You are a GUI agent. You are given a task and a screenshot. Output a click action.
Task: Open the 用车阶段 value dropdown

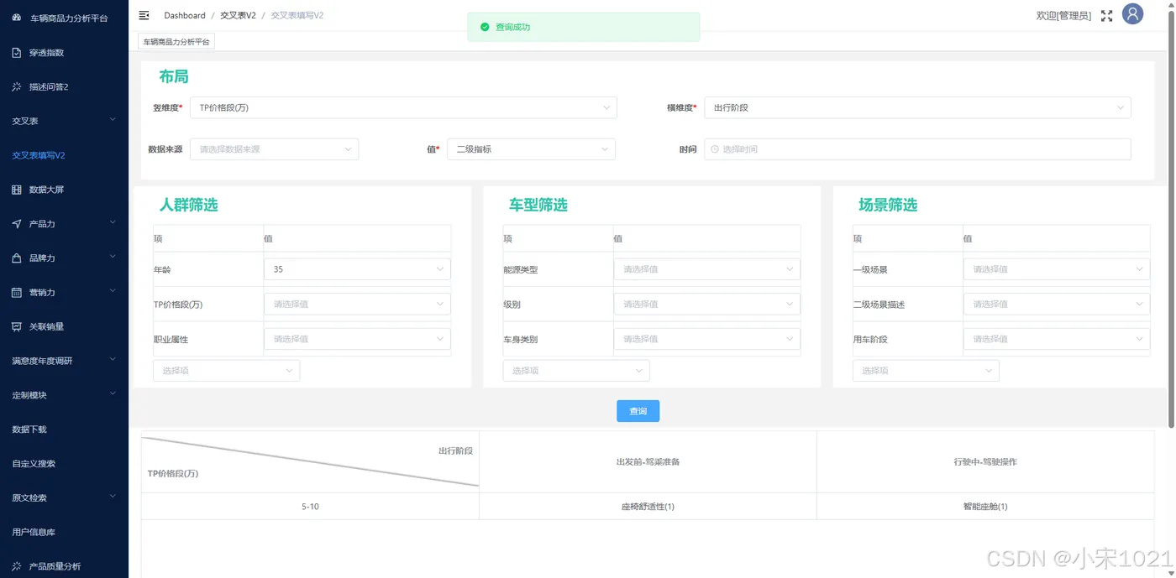tap(1056, 339)
